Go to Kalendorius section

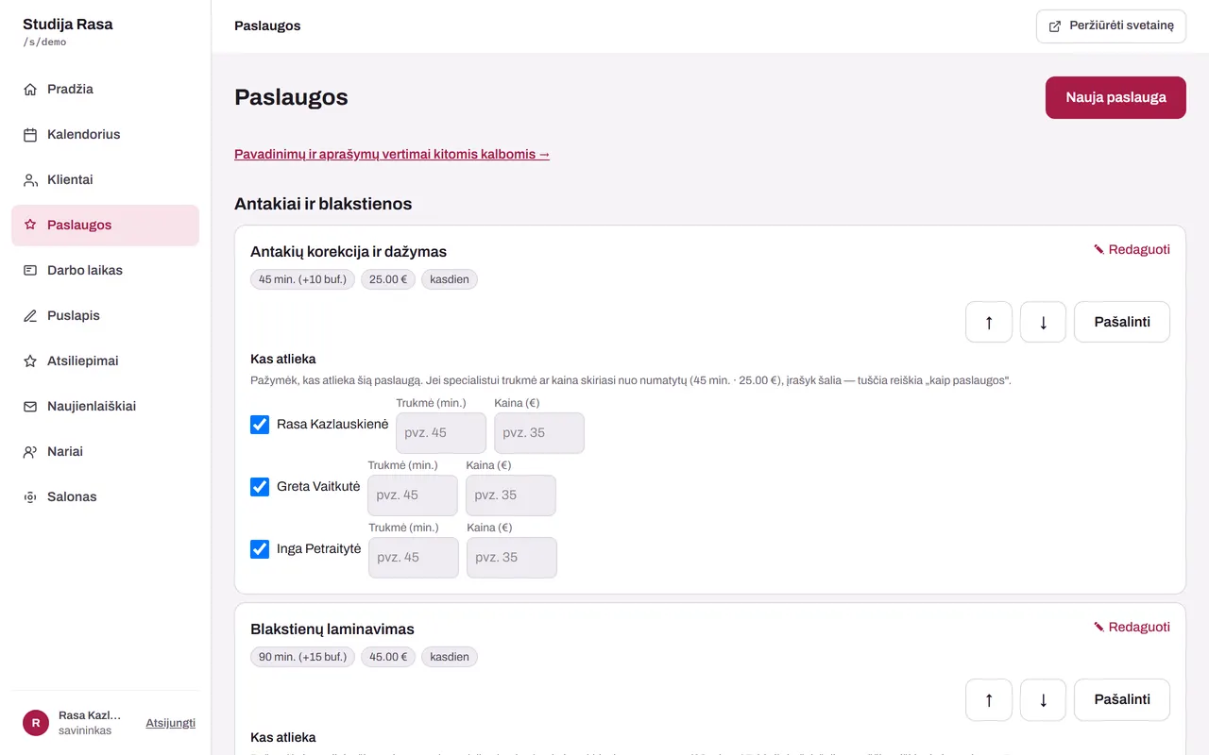(105, 135)
